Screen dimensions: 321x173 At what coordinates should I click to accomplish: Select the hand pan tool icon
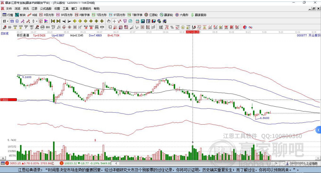109,21
